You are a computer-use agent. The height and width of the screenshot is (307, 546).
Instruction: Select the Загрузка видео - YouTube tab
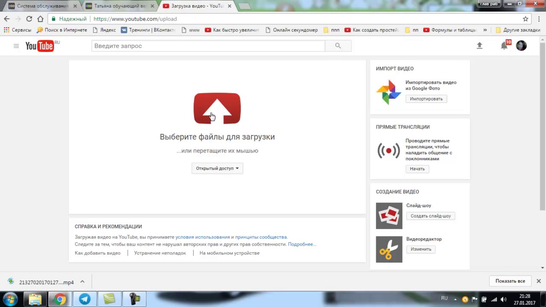click(x=197, y=6)
